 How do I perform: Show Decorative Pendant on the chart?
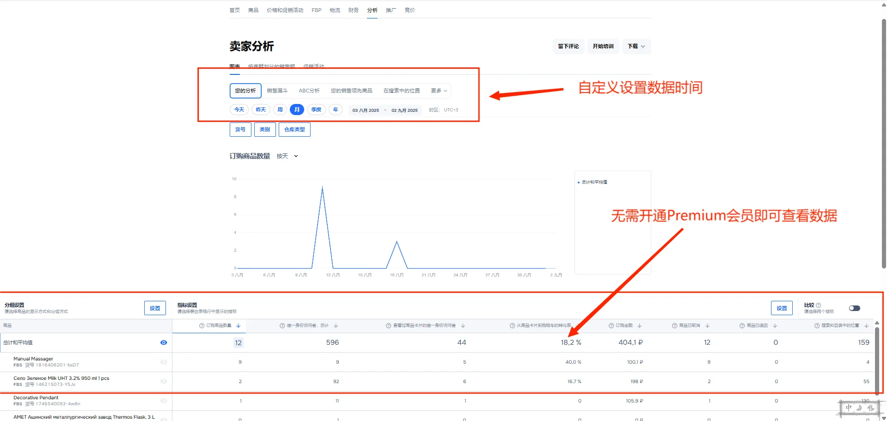click(164, 401)
